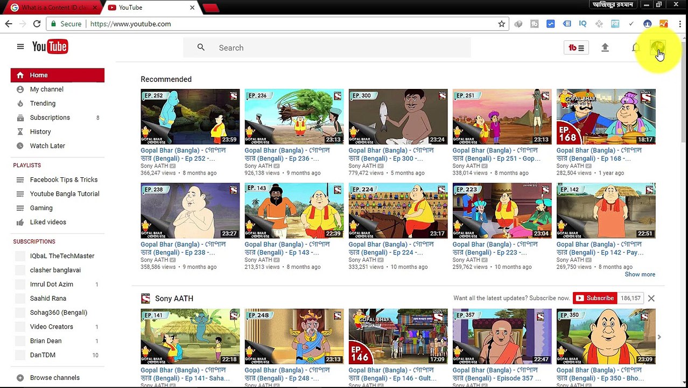
Task: Select the YouTube tab
Action: coord(151,8)
